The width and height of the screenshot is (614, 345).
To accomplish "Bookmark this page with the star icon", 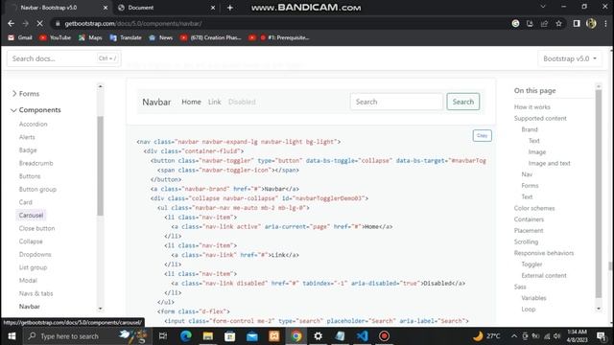I will (x=558, y=23).
